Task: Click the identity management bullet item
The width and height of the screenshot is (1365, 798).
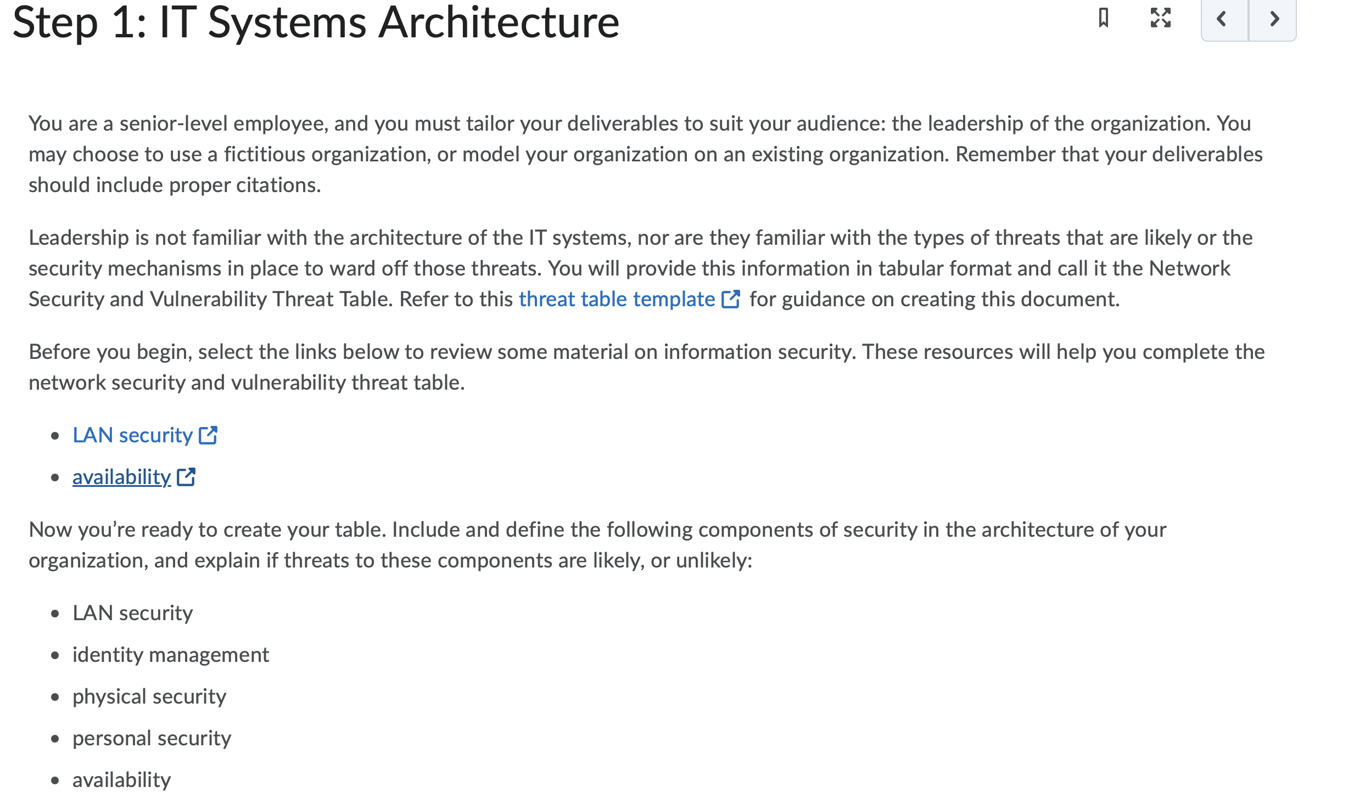Action: 171,655
